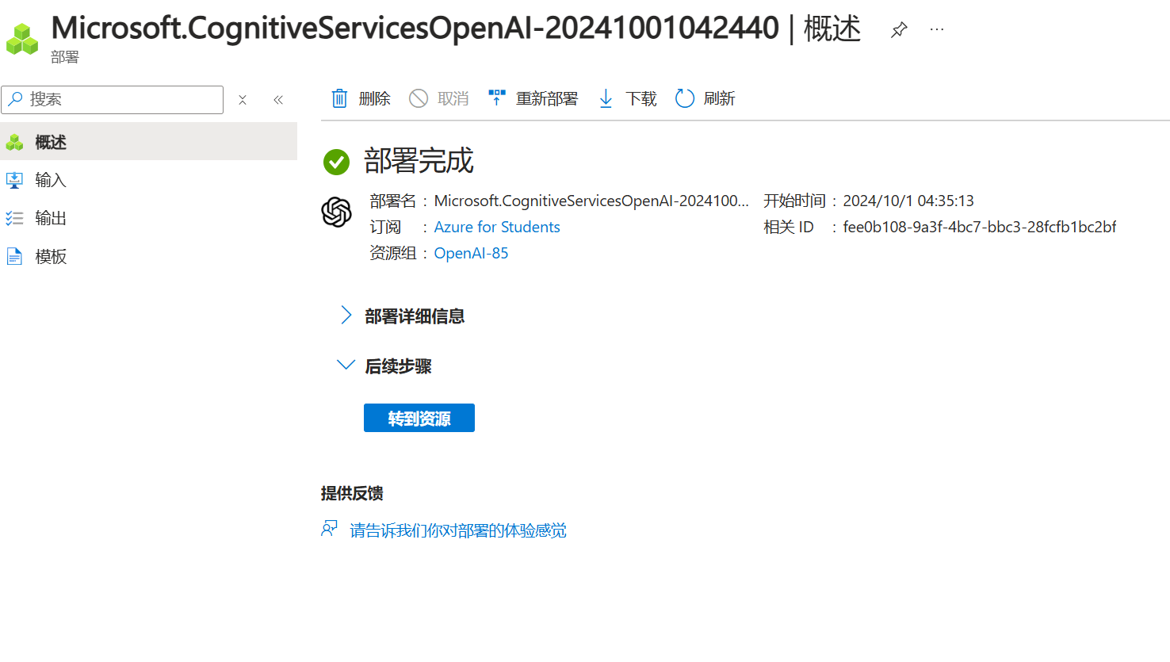1170x662 pixels.
Task: Select the 部署完成 status heading text
Action: click(x=419, y=161)
